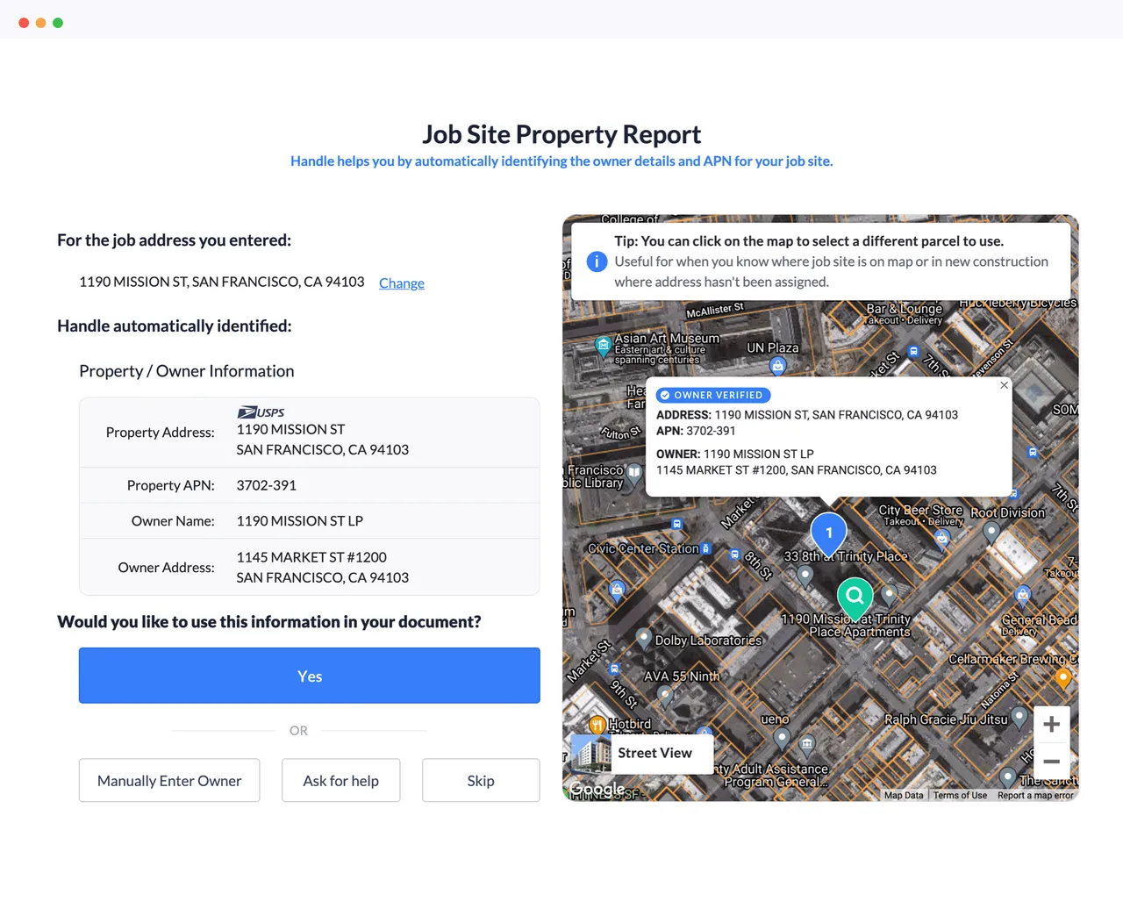Select owner address 1145 MARKET ST #1200
This screenshot has height=916, width=1123.
coord(311,557)
